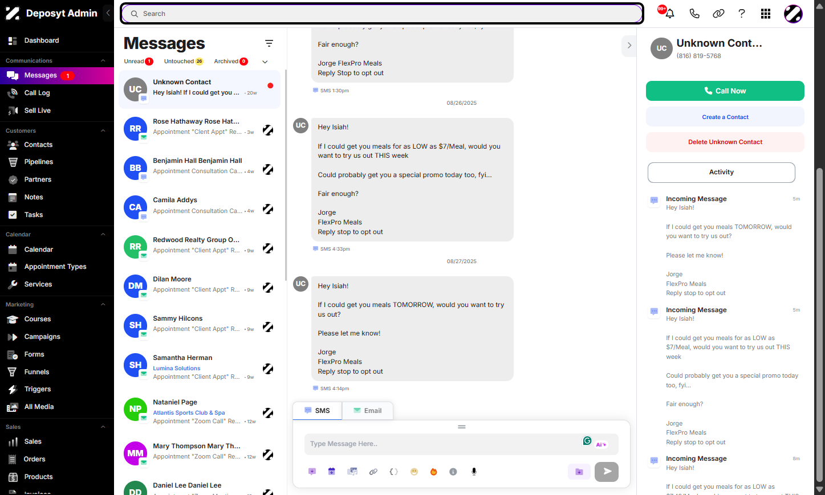Click the purple folder download button
825x495 pixels.
click(579, 472)
